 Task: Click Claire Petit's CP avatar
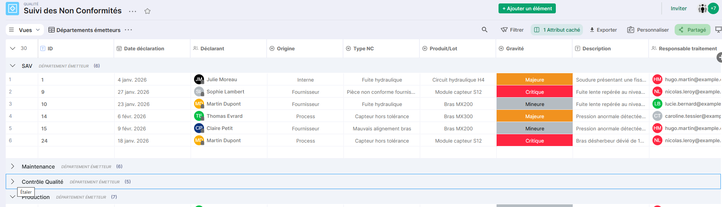coord(199,128)
